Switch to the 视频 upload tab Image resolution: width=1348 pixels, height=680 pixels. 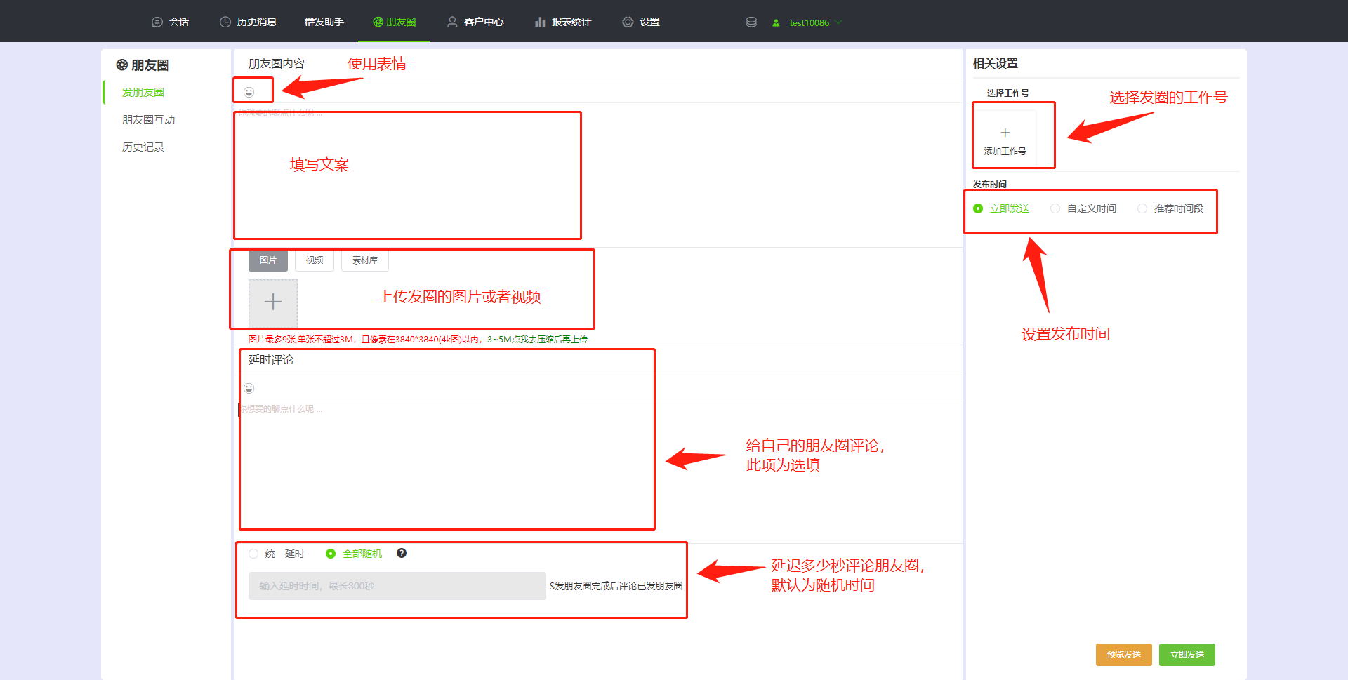click(315, 260)
